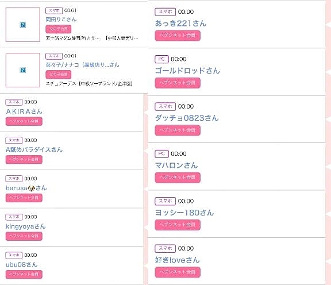Open AKIRAさん member profile
The width and height of the screenshot is (331, 285).
(x=24, y=111)
